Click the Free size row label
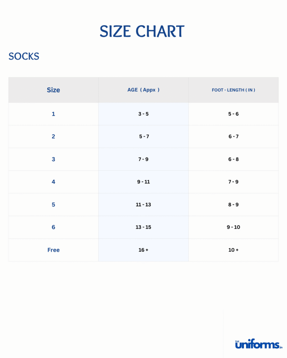287x358 pixels. (54, 250)
